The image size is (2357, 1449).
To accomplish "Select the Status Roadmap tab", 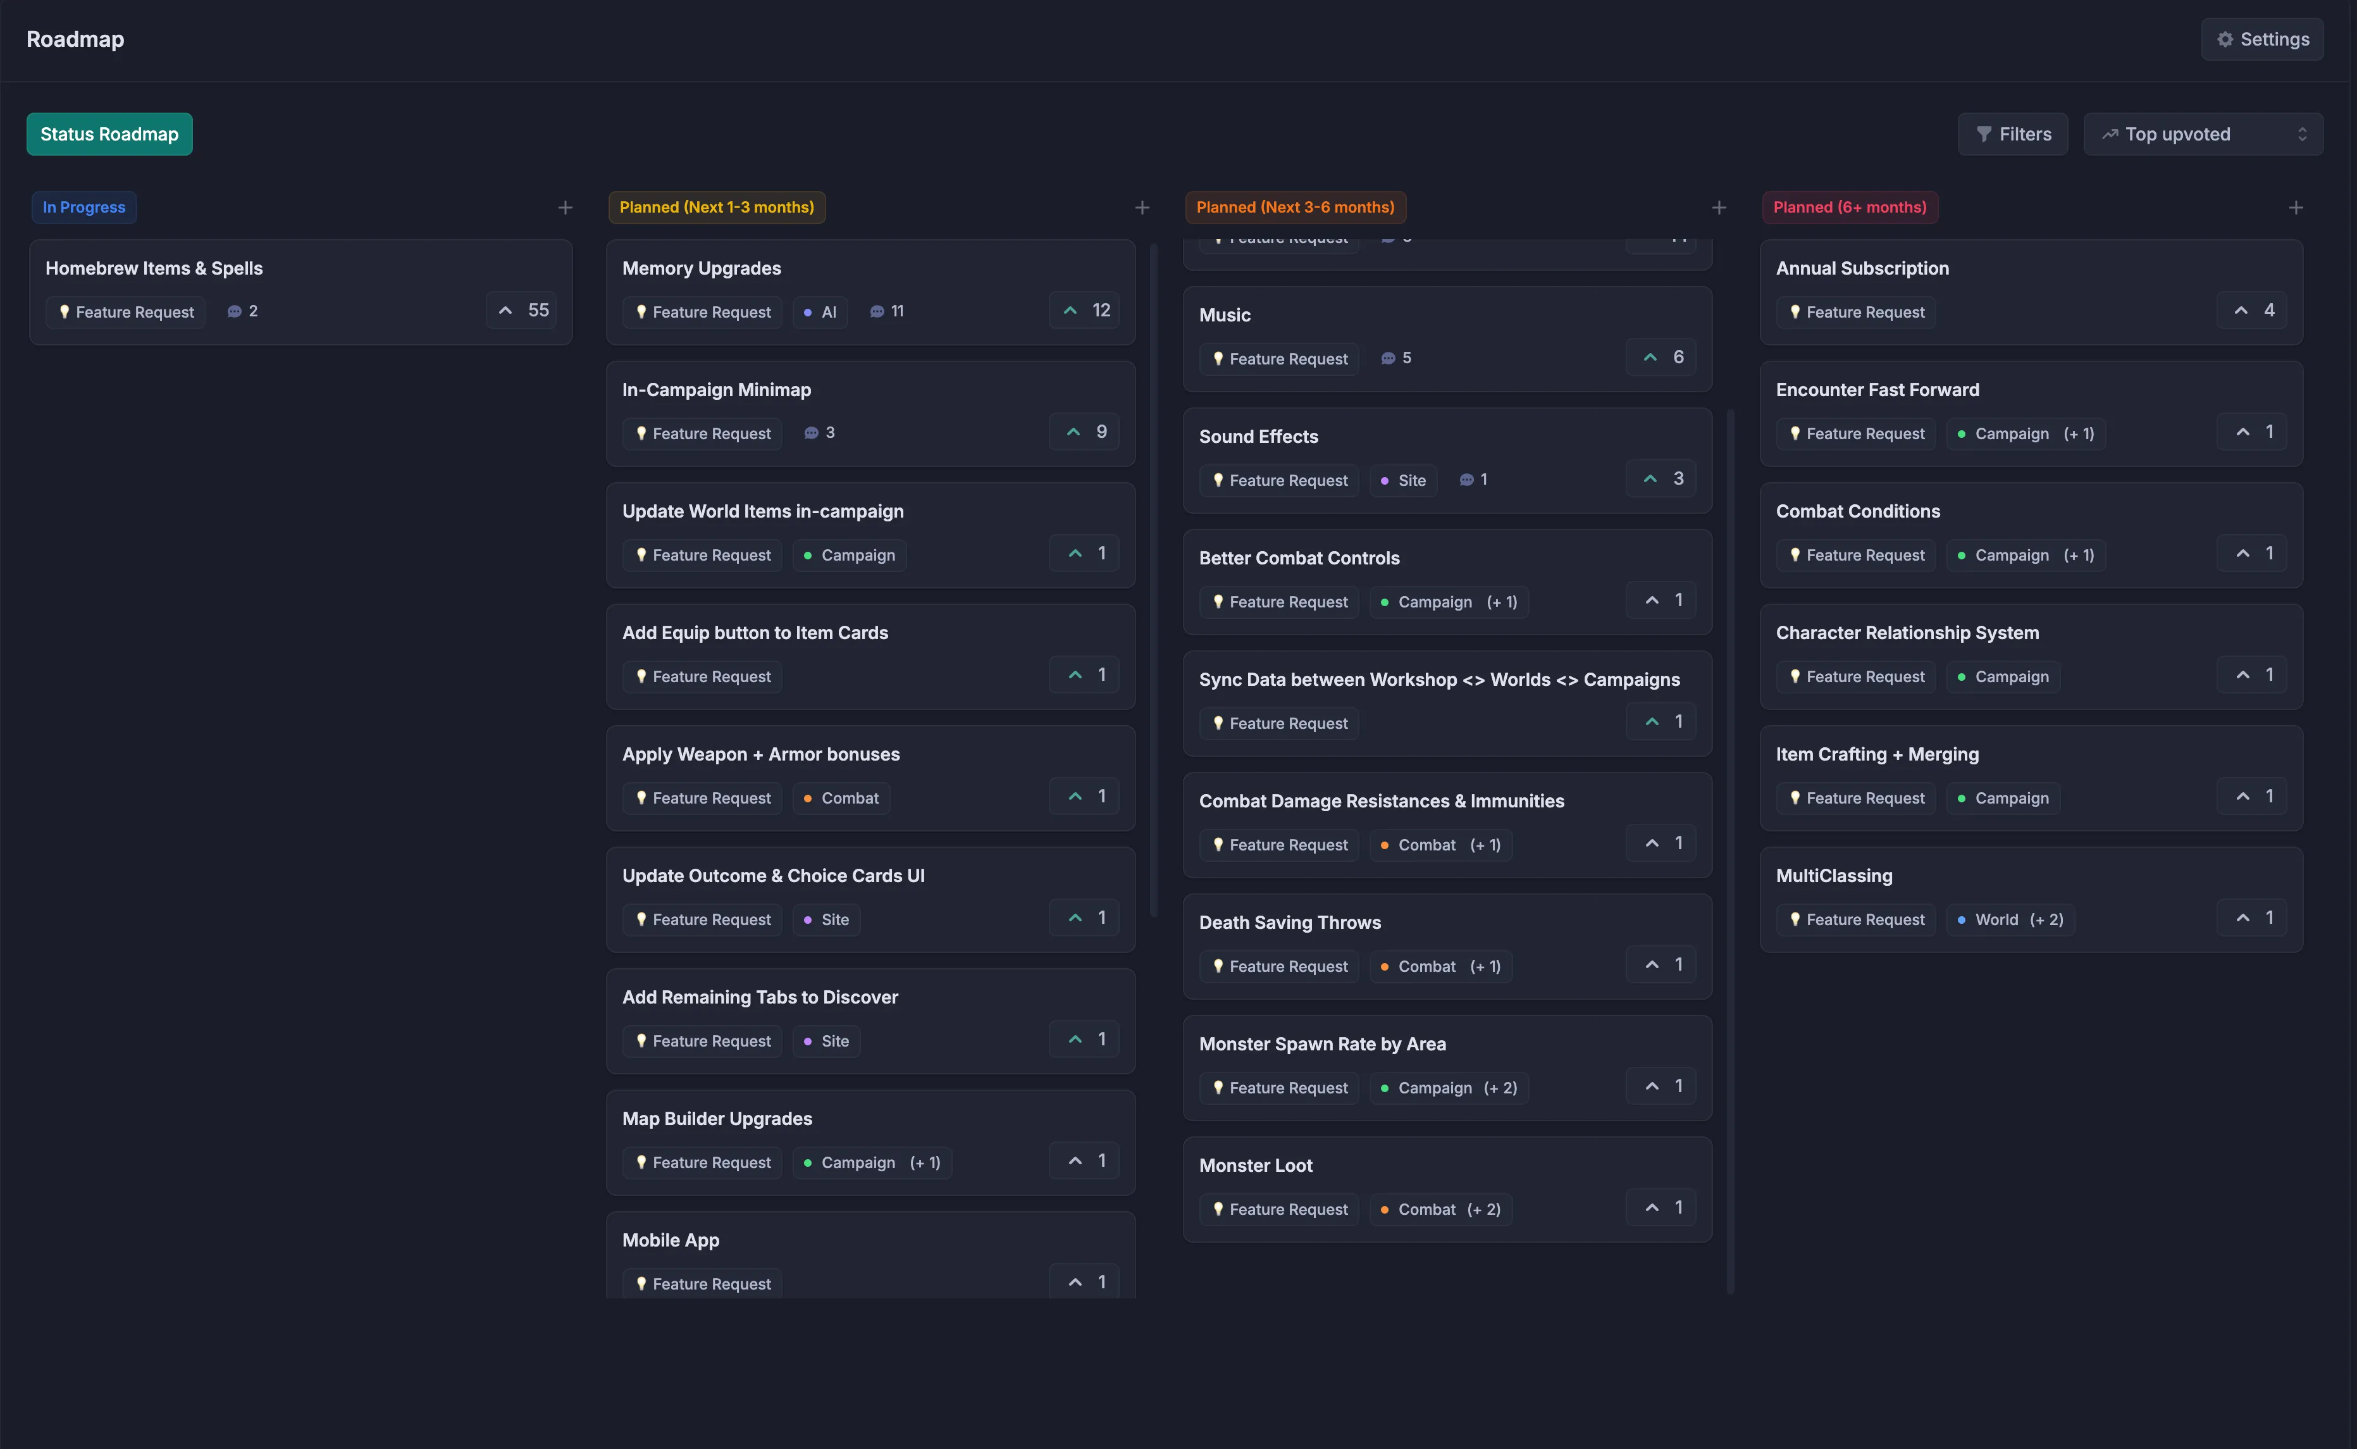I will [108, 134].
